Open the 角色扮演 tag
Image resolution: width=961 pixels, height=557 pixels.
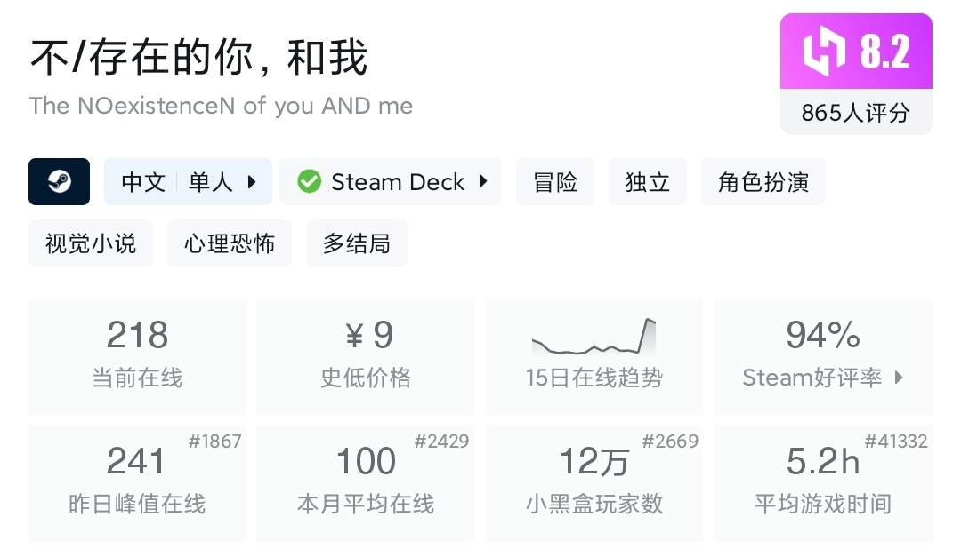[x=763, y=182]
